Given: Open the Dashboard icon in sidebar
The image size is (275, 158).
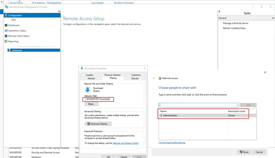Looking at the screenshot, I should 6,25.
